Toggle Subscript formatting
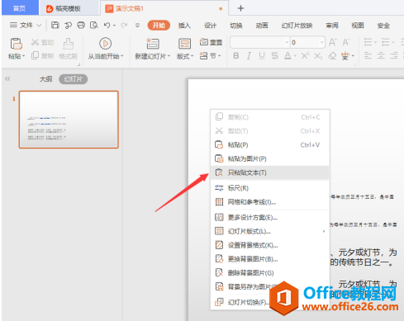The height and width of the screenshot is (321, 404). [318, 56]
